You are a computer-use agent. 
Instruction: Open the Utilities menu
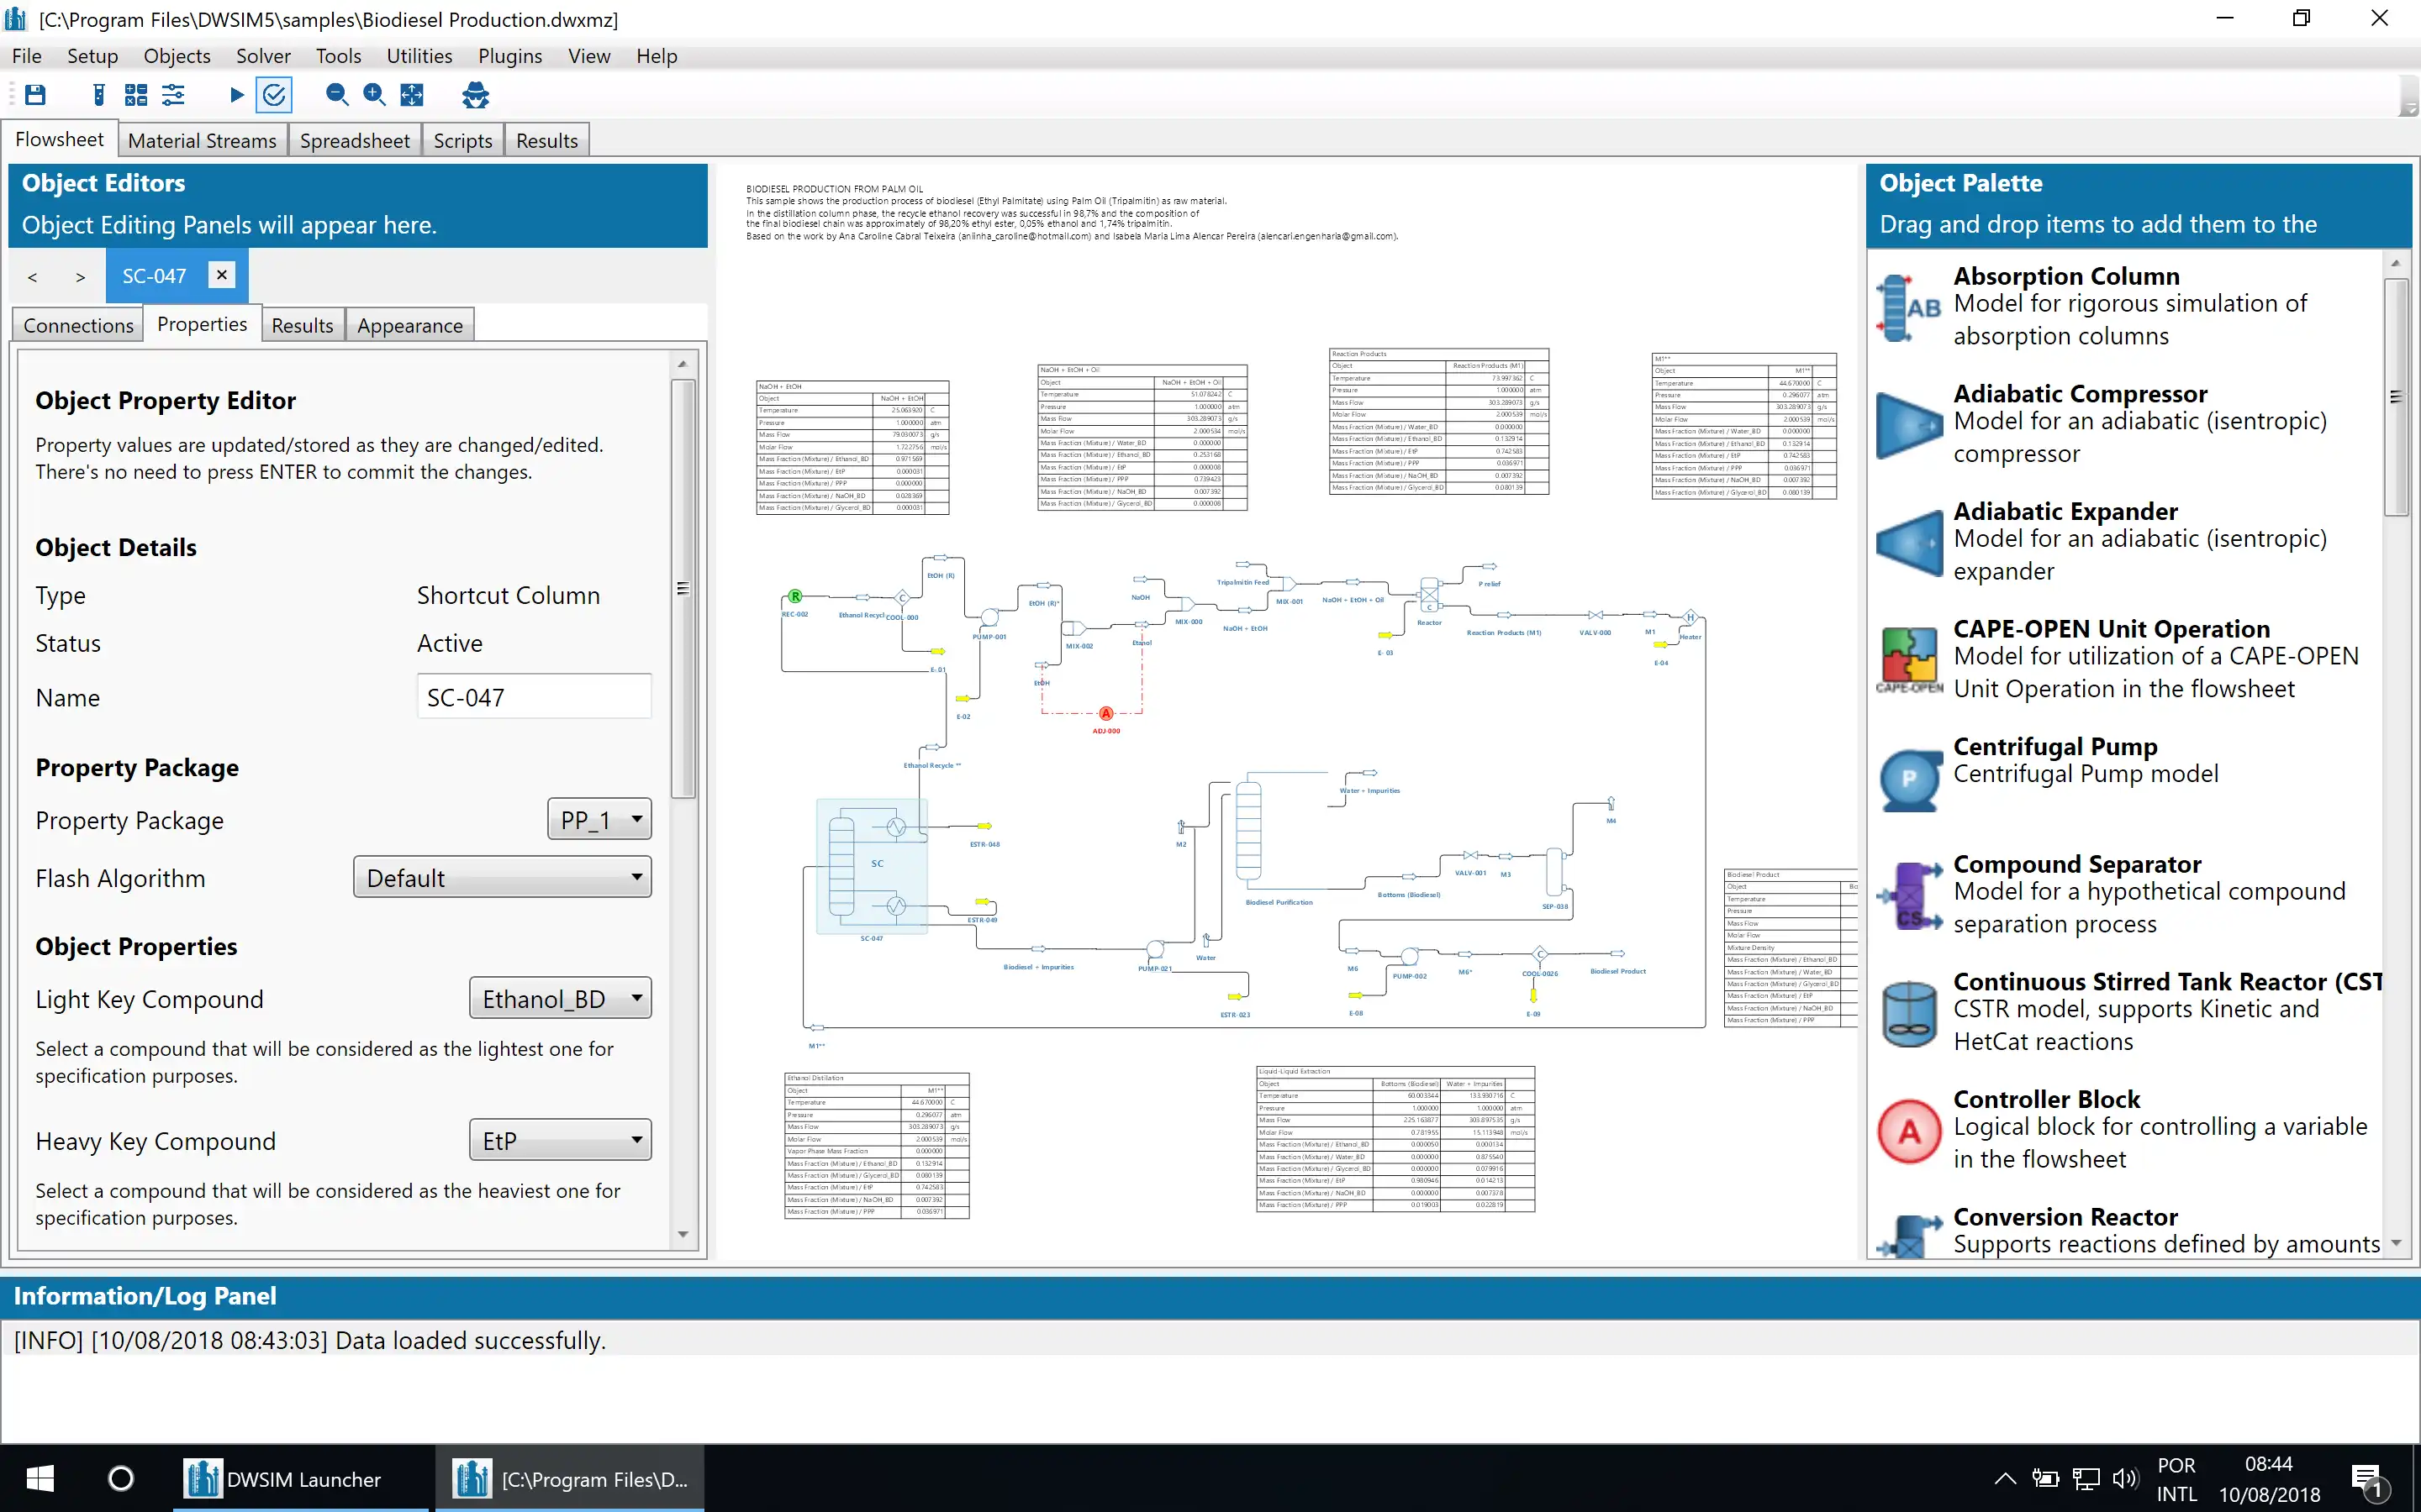(x=420, y=55)
